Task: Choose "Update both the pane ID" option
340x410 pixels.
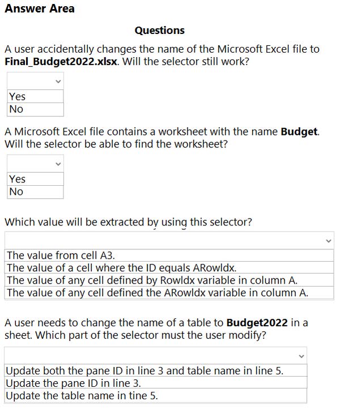Action: tap(156, 371)
